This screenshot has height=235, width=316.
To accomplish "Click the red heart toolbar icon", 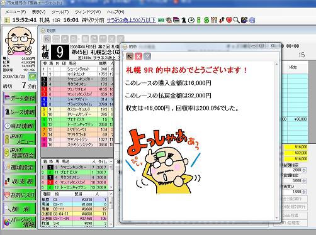I will [x=229, y=20].
